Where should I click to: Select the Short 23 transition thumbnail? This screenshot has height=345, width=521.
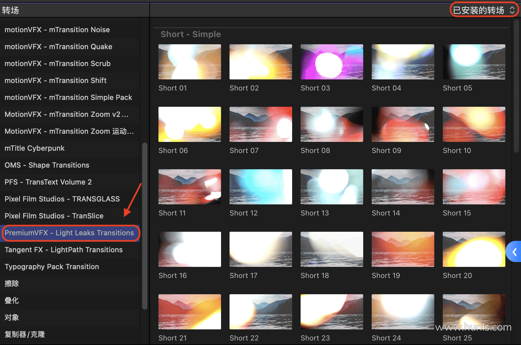click(x=332, y=312)
